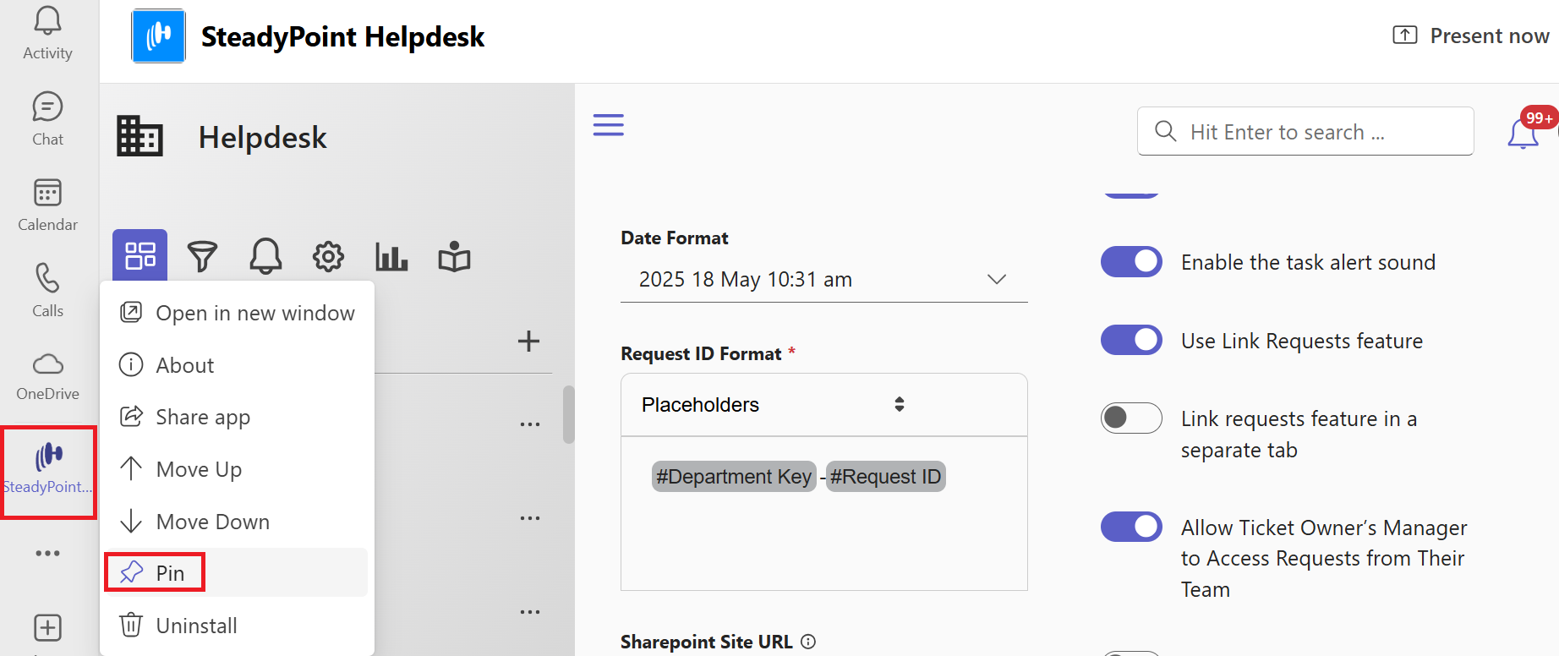Open the Date Format dropdown
The width and height of the screenshot is (1559, 656).
[x=824, y=280]
